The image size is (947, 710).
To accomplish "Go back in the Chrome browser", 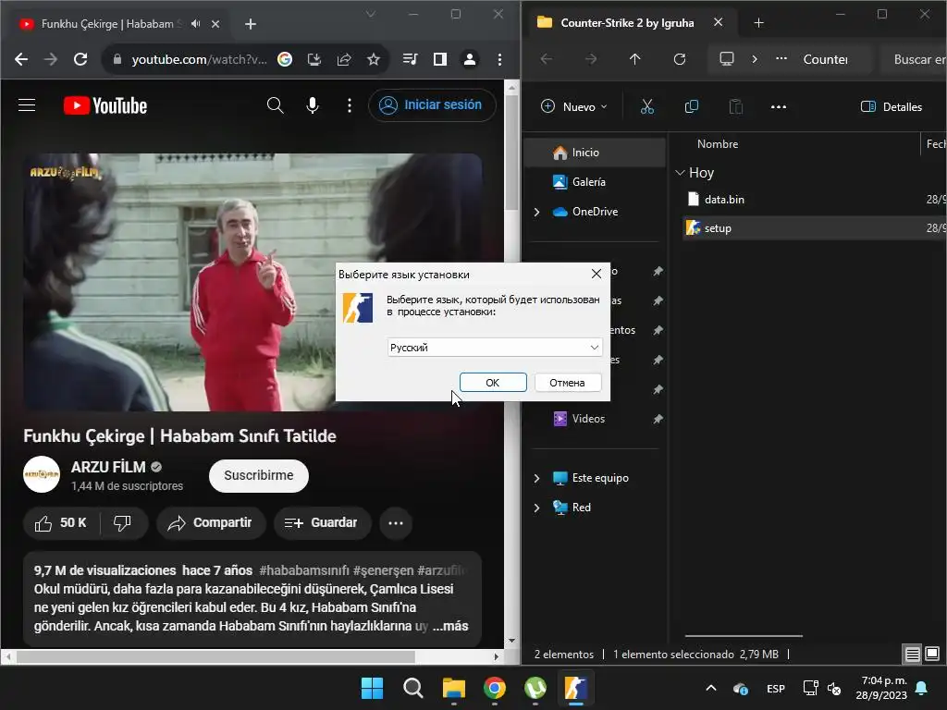I will point(21,59).
